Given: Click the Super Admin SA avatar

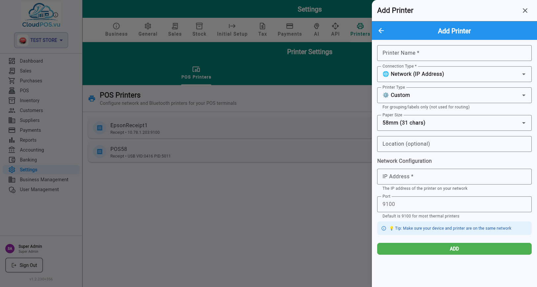Looking at the screenshot, I should click(x=10, y=248).
